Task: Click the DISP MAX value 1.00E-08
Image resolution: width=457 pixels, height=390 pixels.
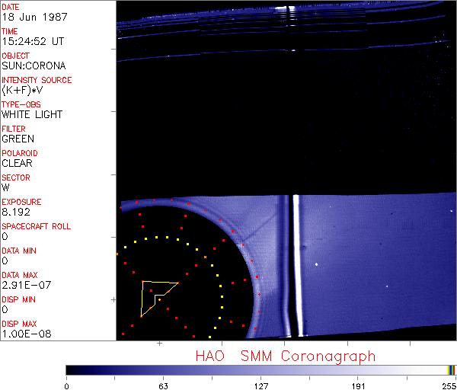Action: (24, 334)
